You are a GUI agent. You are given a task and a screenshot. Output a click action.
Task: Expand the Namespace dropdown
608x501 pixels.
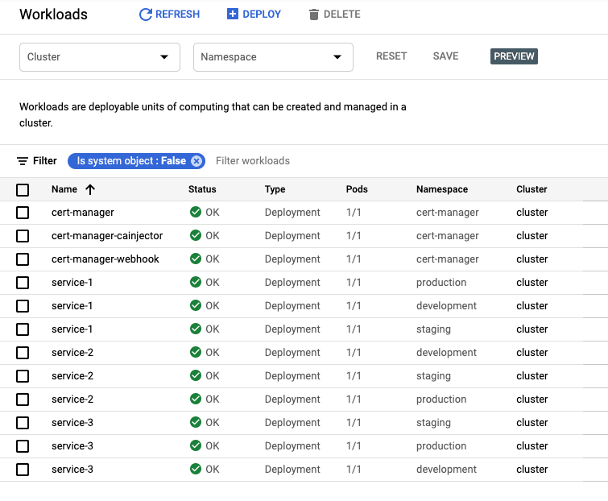[273, 57]
